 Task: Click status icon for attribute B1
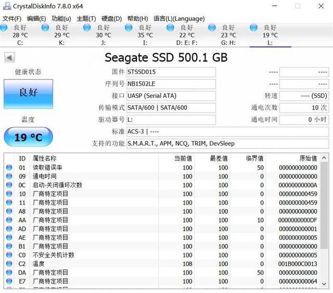pyautogui.click(x=9, y=246)
